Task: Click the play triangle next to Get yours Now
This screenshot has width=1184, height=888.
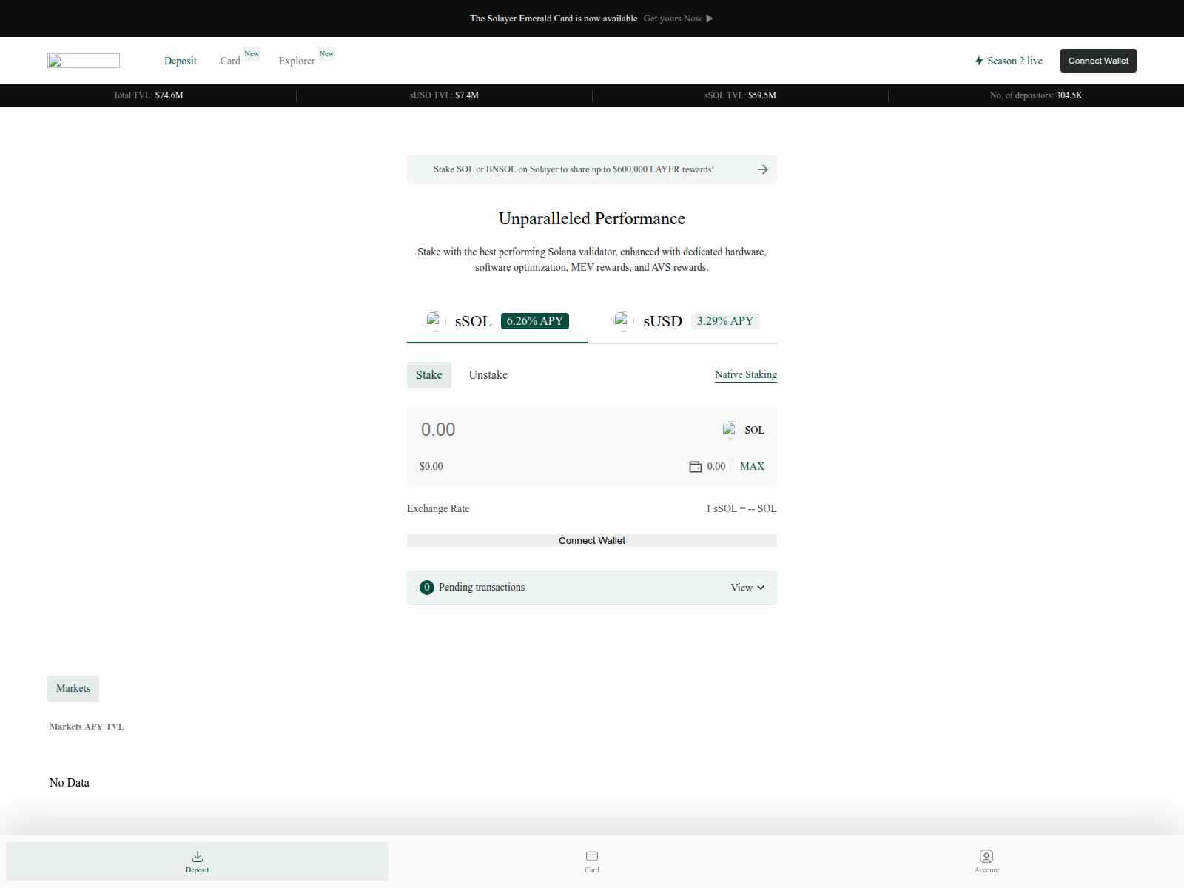Action: pos(709,18)
